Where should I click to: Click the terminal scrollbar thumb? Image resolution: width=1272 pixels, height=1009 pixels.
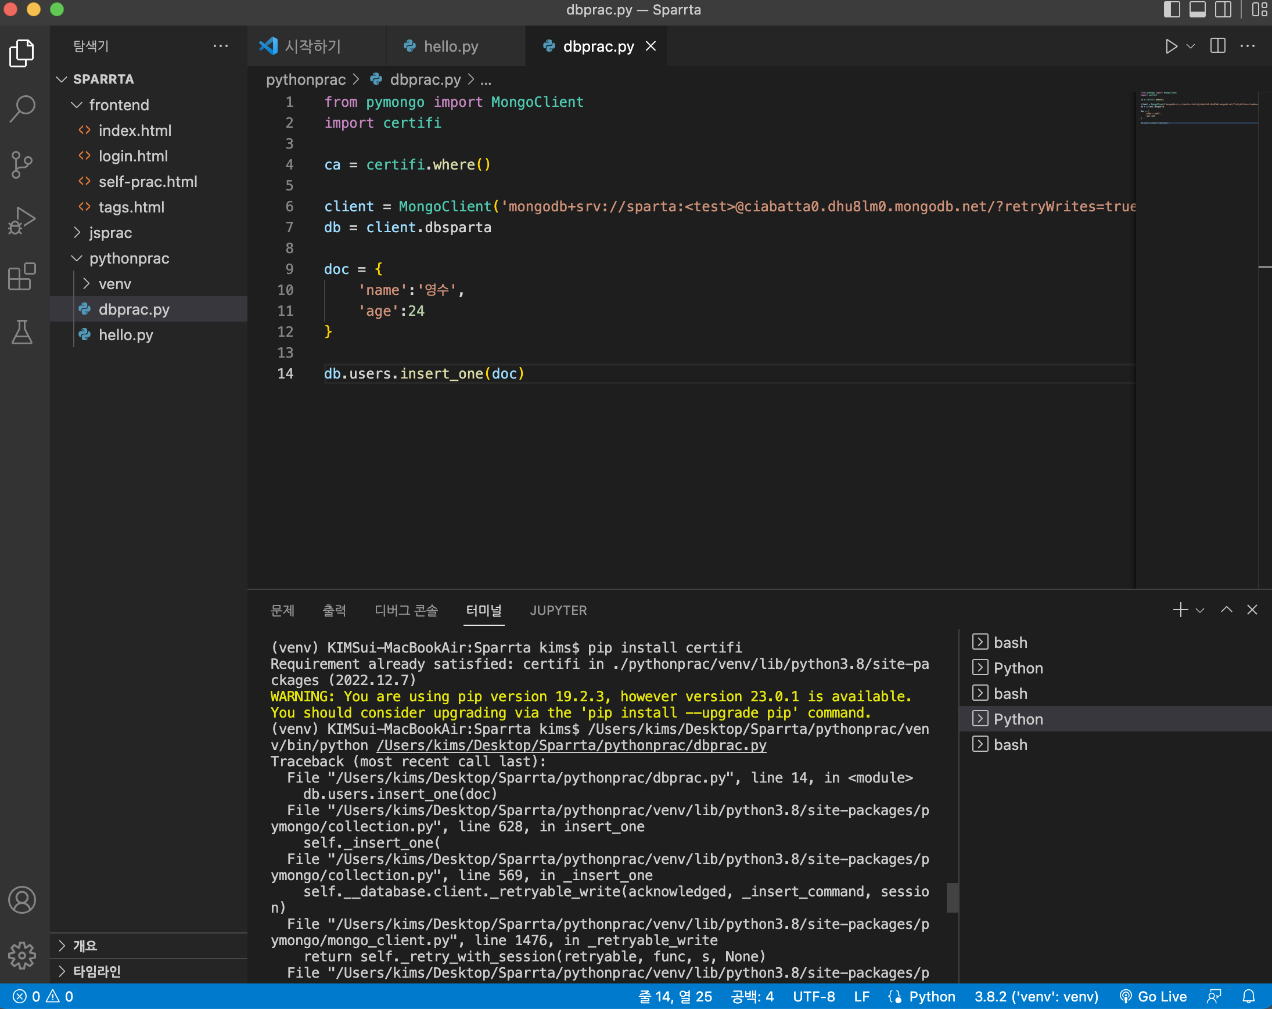point(952,897)
